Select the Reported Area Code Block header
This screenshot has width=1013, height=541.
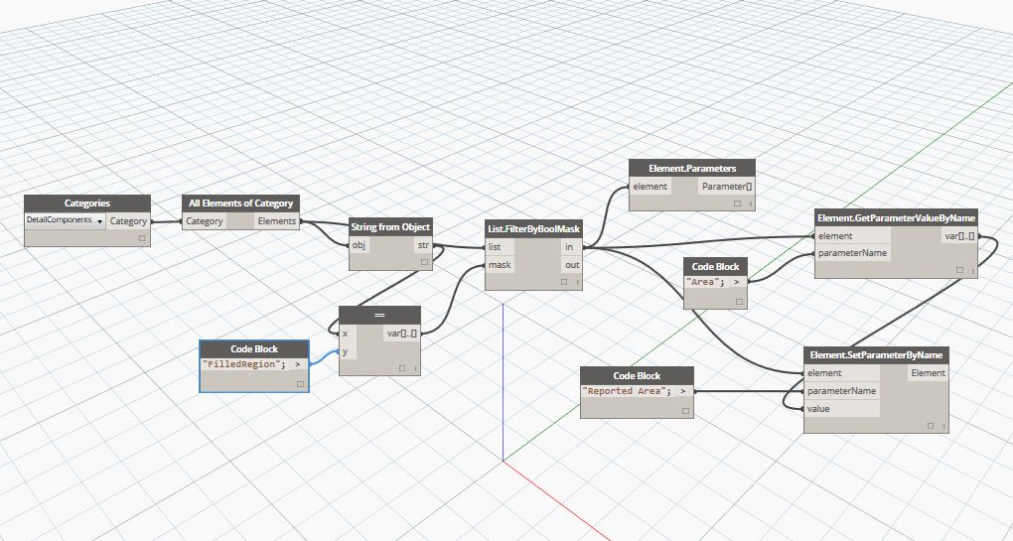(637, 376)
